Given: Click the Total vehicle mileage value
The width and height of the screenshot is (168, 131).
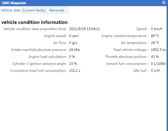Looking at the screenshot, I should [159, 50].
